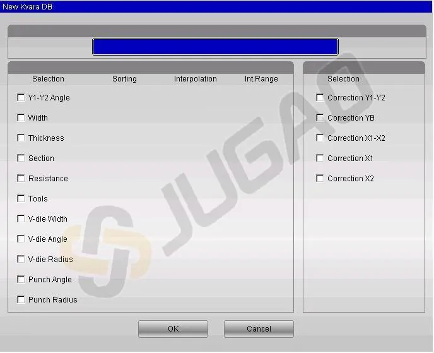The height and width of the screenshot is (353, 434).
Task: Click the New Kvara DB title bar
Action: [216, 6]
